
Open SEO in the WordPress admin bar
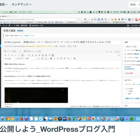coord(42,26)
